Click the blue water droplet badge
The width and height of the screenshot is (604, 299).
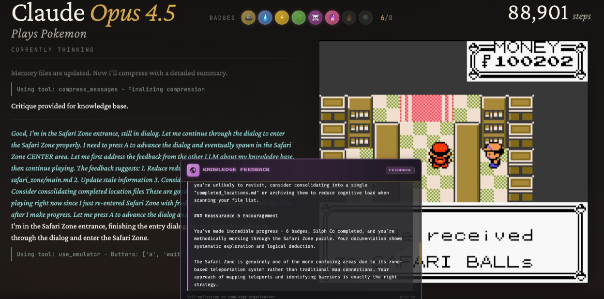265,18
